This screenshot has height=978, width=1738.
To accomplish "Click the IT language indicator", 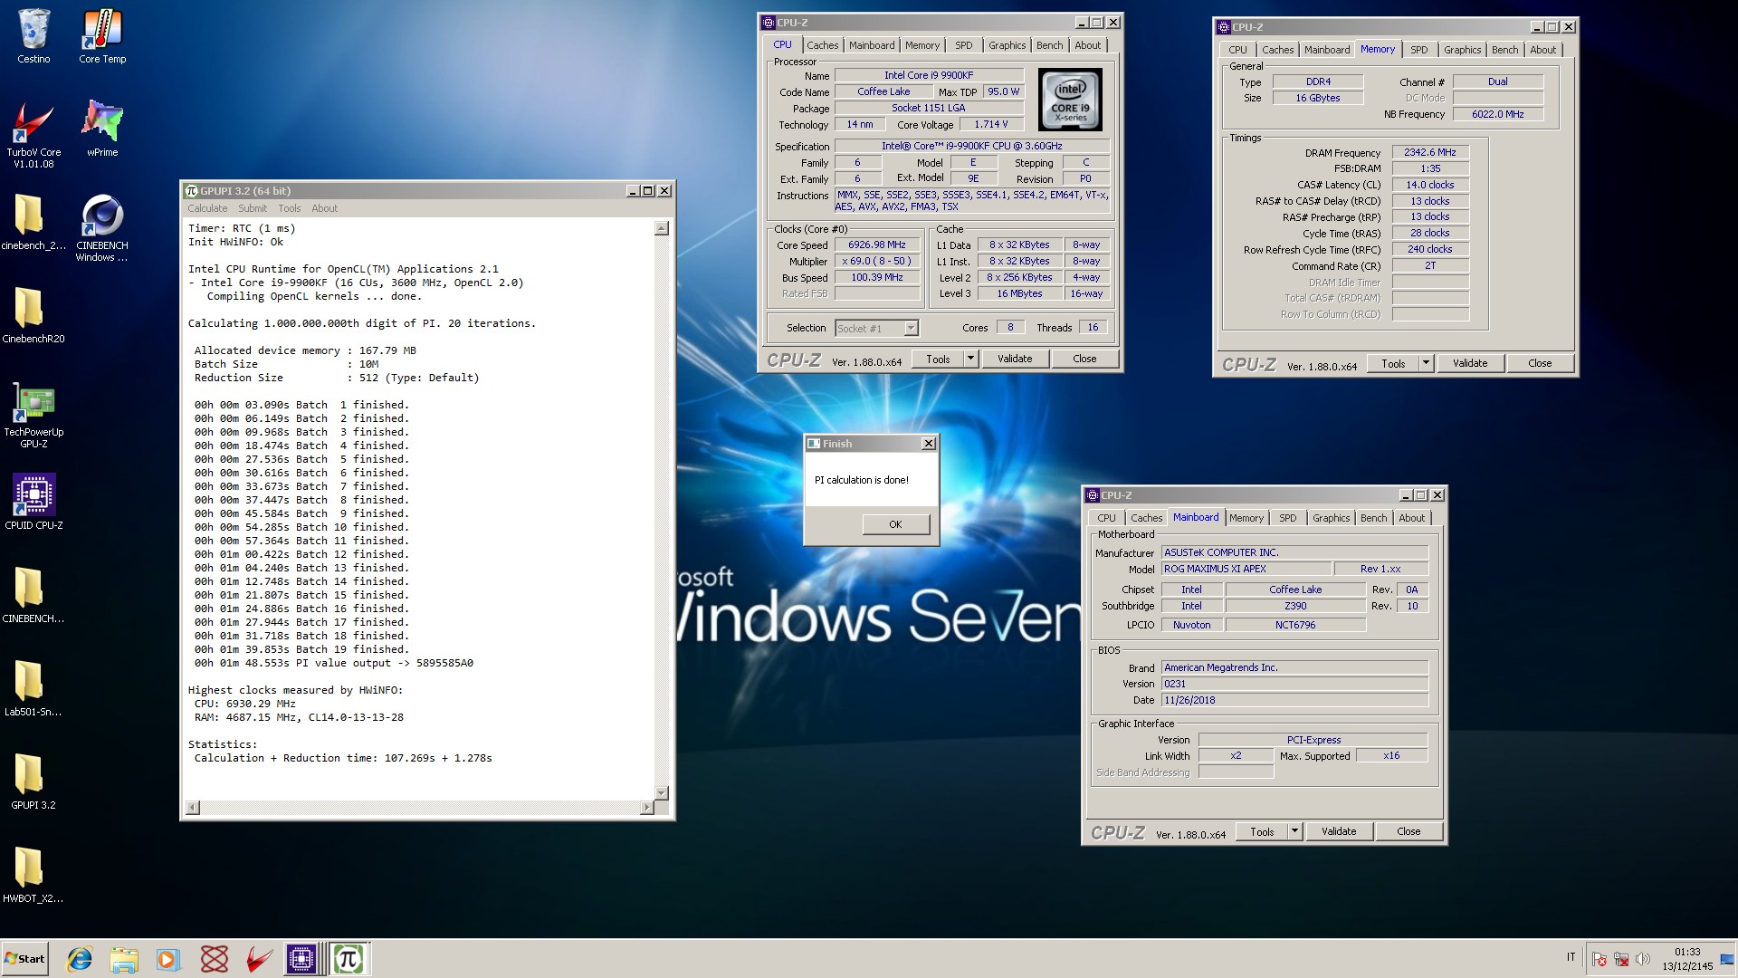I will click(1571, 957).
